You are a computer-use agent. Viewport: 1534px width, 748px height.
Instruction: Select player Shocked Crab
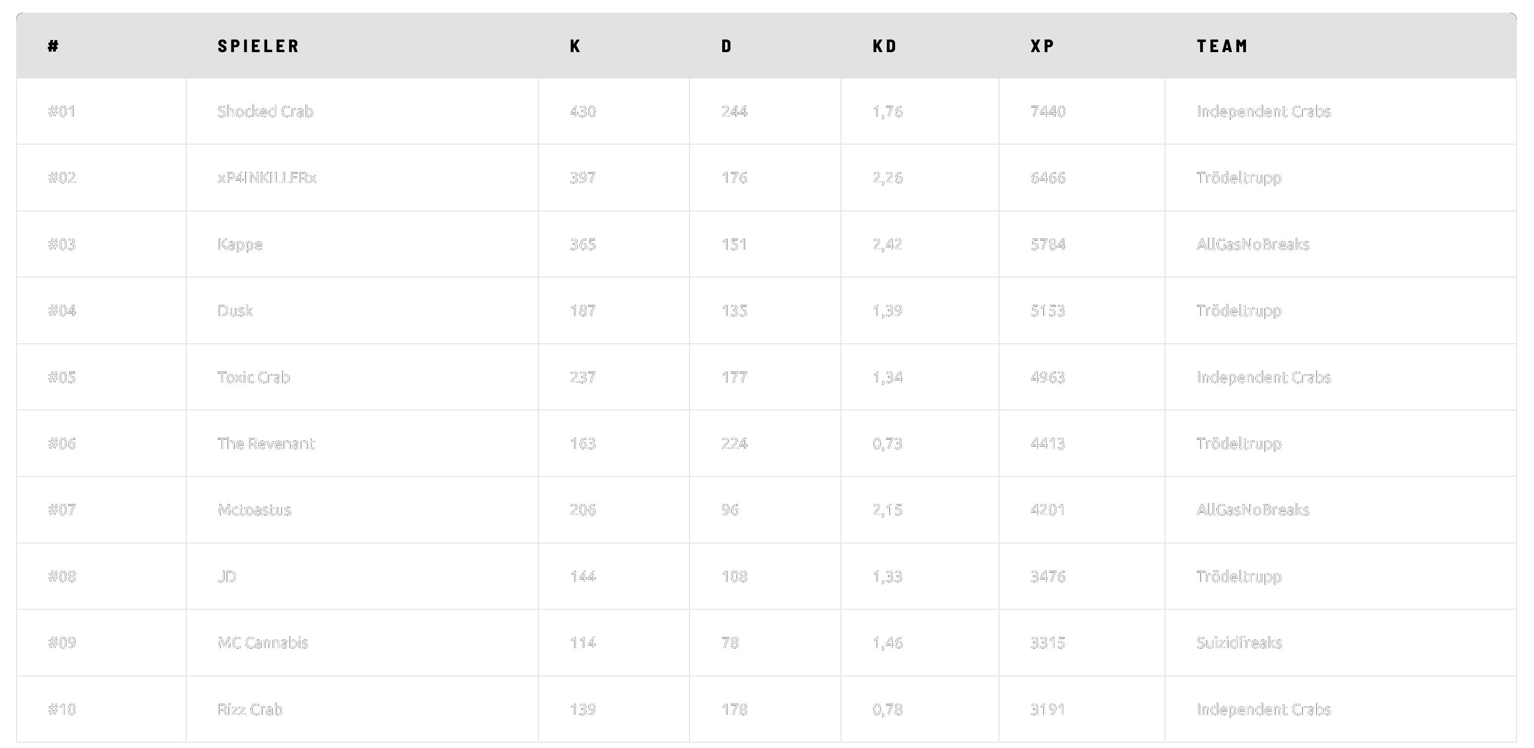tap(265, 112)
